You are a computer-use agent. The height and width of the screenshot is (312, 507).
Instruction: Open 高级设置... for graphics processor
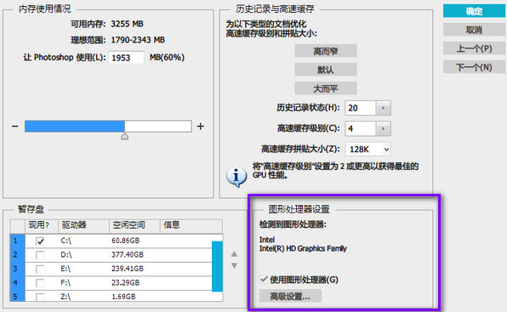290,296
